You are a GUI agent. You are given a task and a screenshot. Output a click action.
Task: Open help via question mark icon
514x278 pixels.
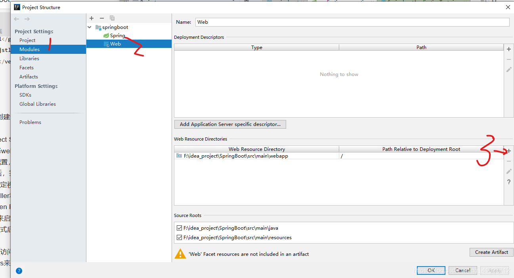[19, 271]
